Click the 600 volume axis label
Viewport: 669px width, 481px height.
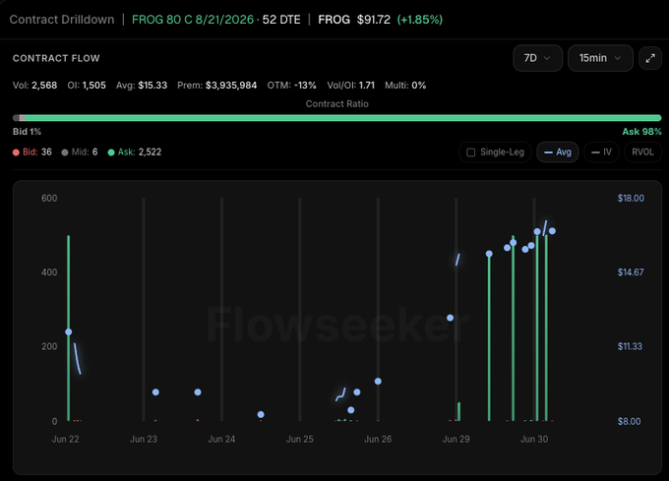tap(49, 198)
